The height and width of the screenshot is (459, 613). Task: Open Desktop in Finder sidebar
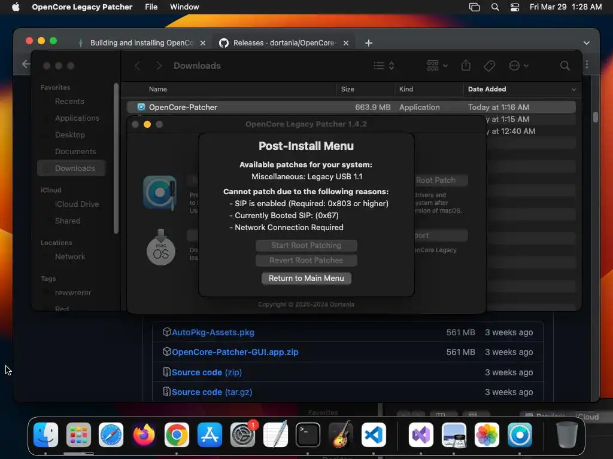(69, 134)
